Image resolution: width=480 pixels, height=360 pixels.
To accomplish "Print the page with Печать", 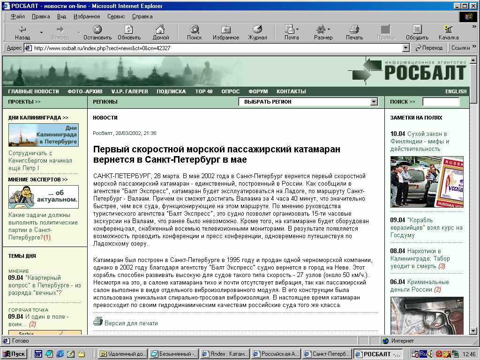I will click(x=354, y=33).
